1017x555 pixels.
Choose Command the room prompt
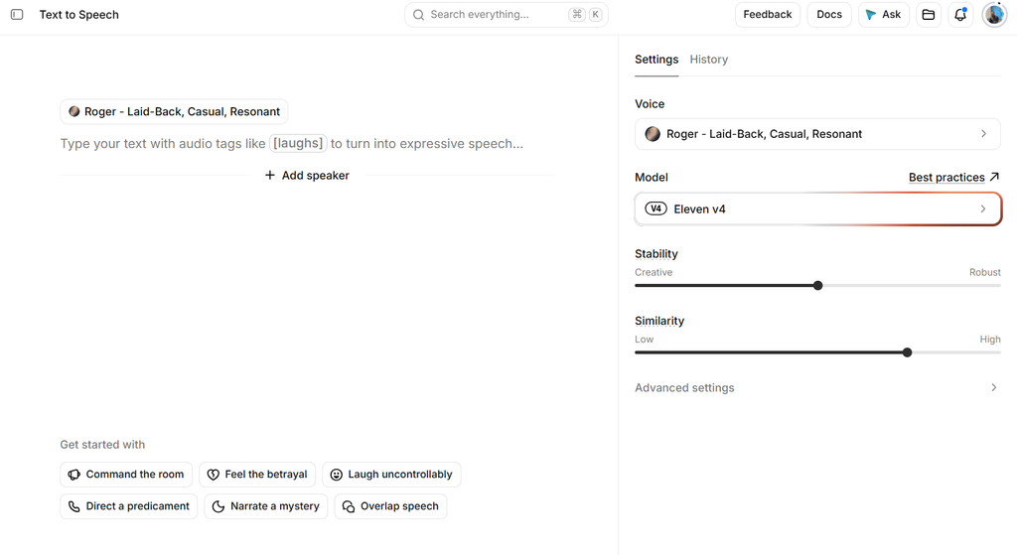126,475
